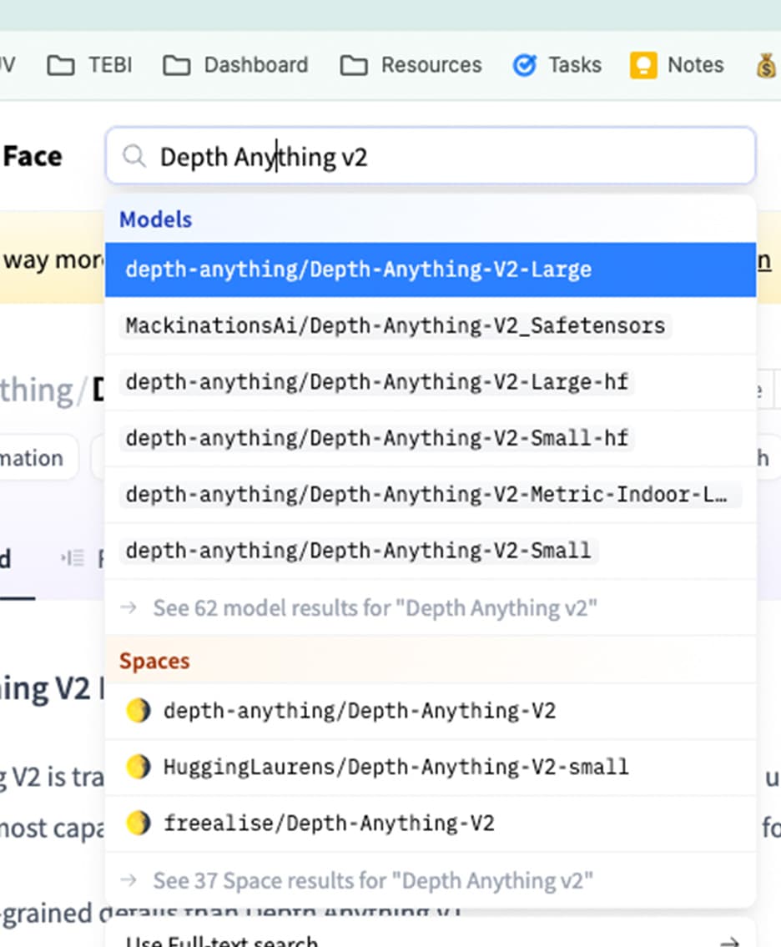Open the Tasks bookmark

pos(557,65)
